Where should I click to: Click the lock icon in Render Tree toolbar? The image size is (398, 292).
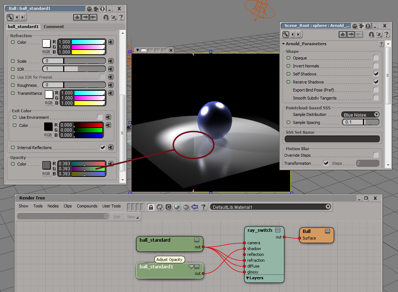tap(151, 207)
